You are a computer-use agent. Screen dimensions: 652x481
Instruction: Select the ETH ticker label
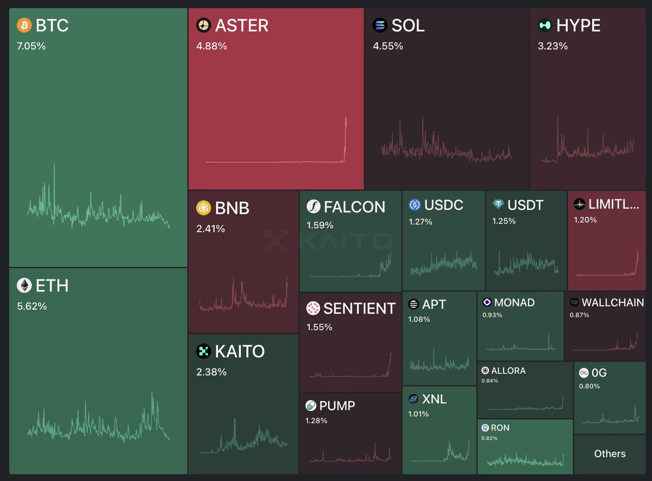[52, 286]
